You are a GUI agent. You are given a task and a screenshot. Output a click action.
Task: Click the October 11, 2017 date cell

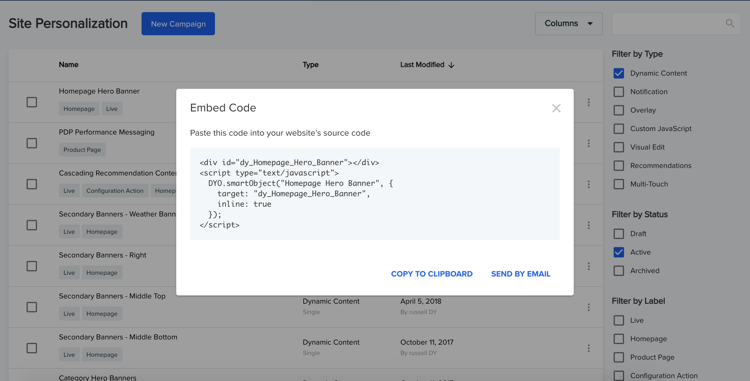coord(427,342)
